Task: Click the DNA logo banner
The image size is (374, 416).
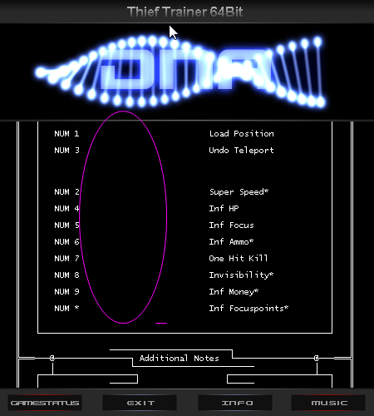Action: pos(180,72)
